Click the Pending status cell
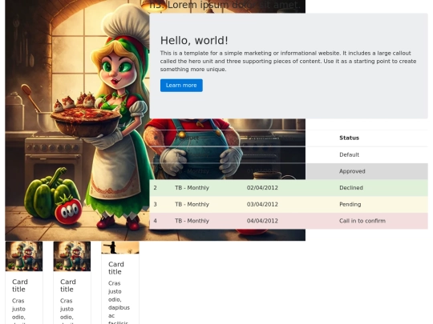 [350, 205]
